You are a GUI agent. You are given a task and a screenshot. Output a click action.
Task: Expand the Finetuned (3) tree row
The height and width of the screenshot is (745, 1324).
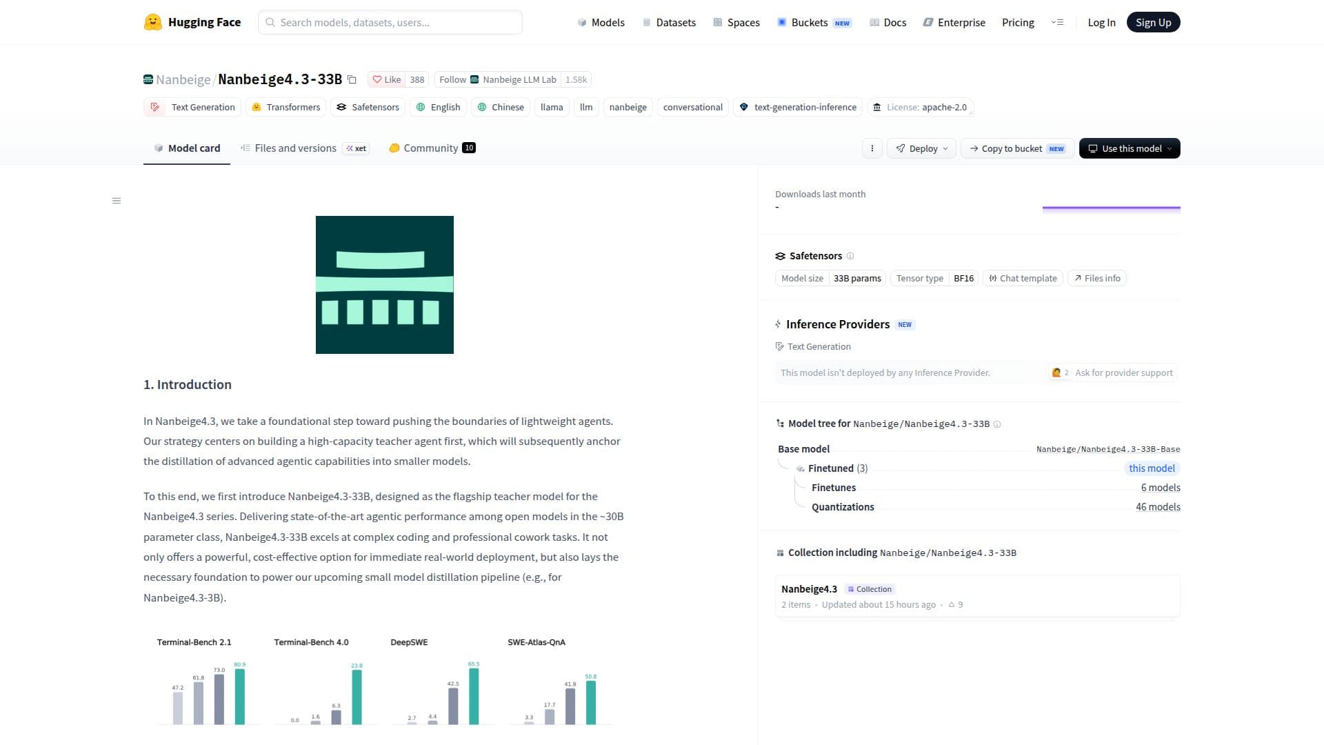(x=838, y=468)
